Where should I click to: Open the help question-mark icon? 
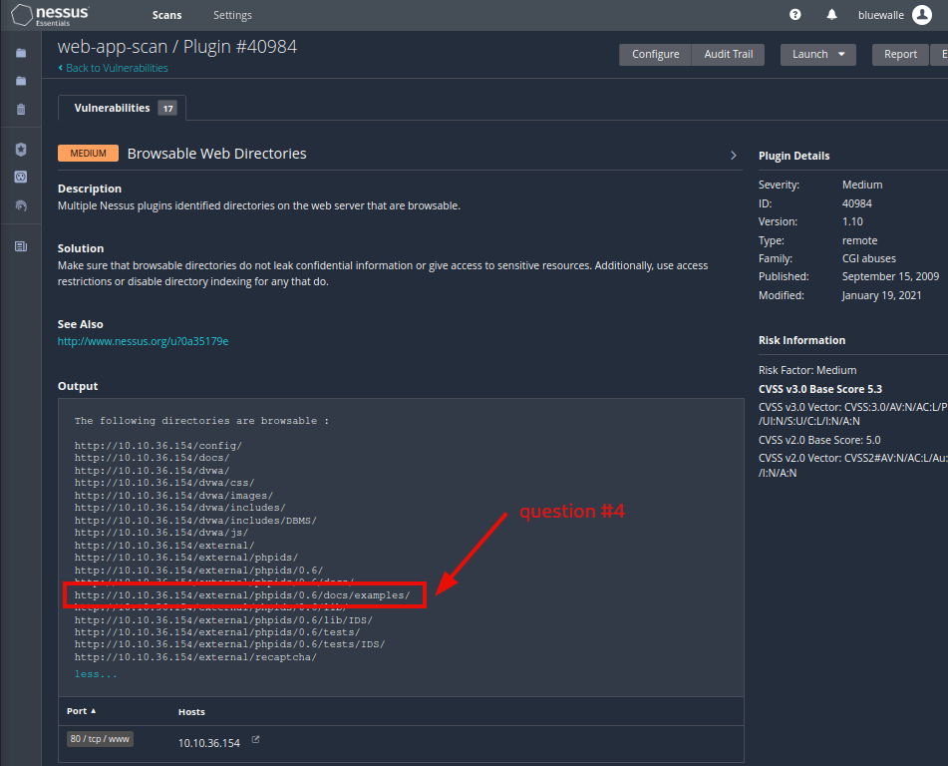(794, 14)
